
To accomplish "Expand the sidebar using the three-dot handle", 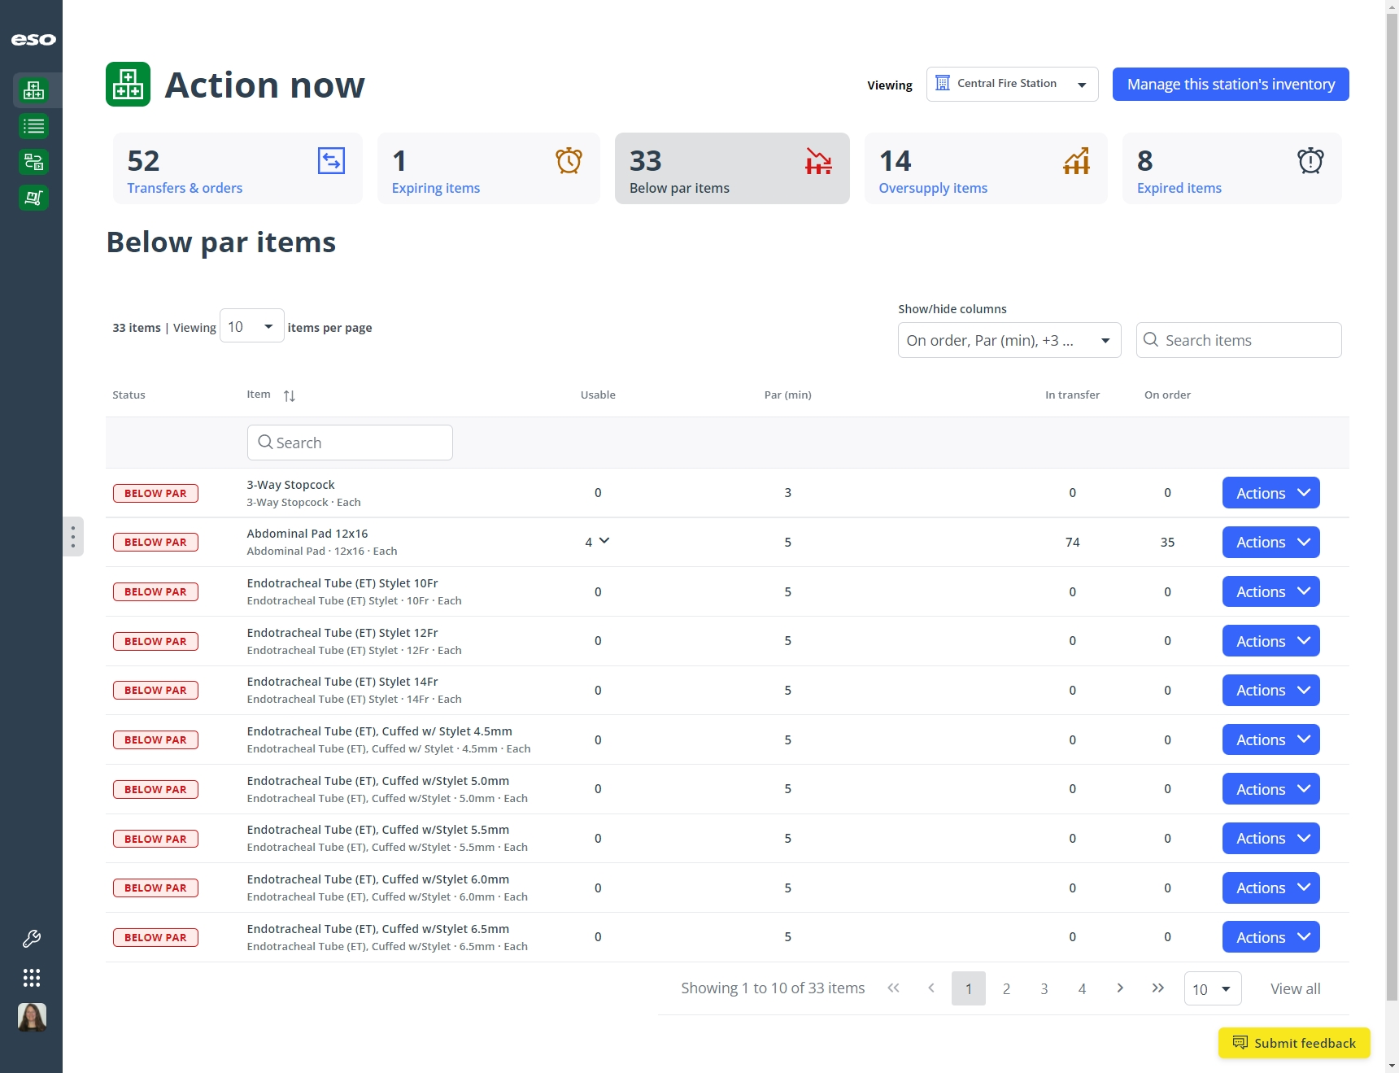I will pyautogui.click(x=73, y=537).
